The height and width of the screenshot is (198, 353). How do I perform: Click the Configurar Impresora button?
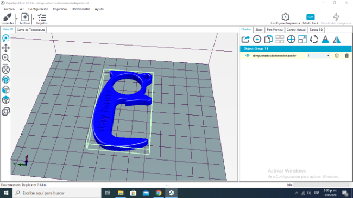(285, 19)
